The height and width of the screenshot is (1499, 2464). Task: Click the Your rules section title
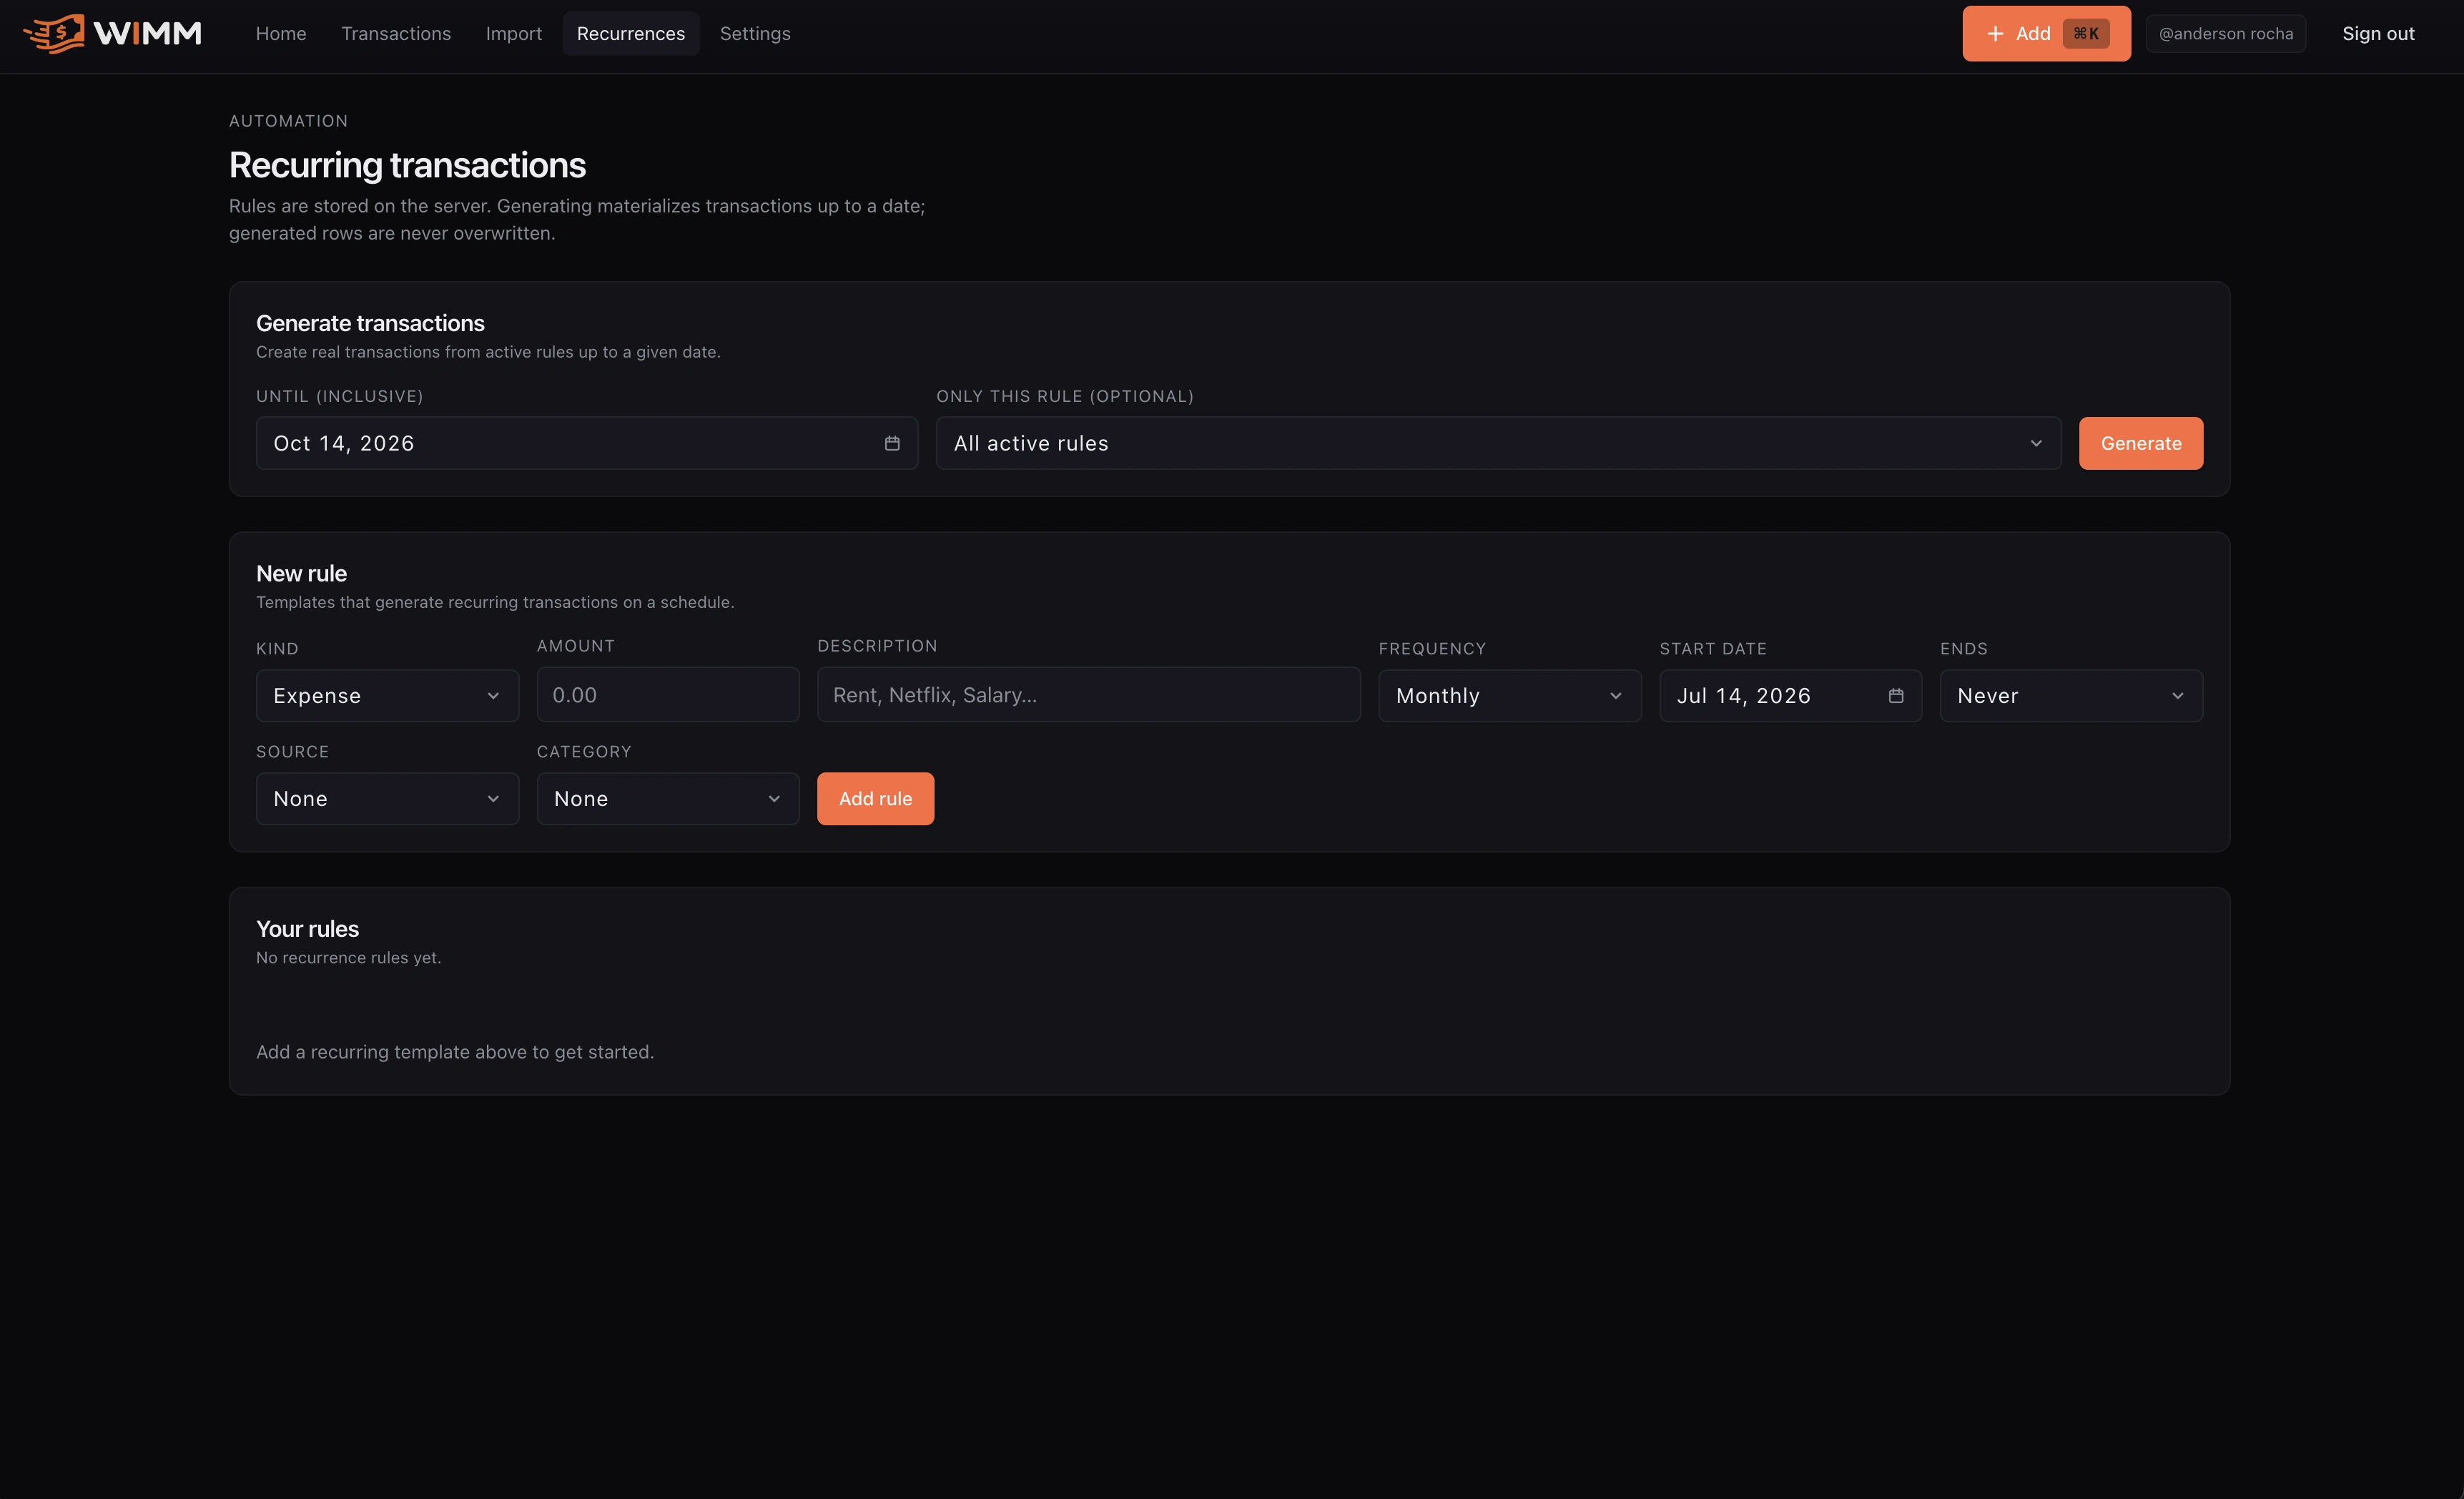click(307, 928)
